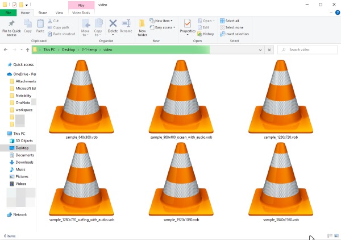Select Downloads in the sidebar

pyautogui.click(x=22, y=162)
